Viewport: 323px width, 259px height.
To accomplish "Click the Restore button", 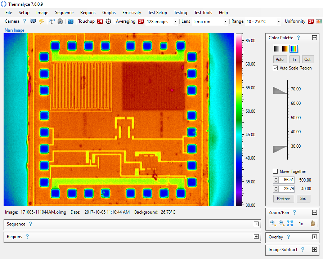I will (x=283, y=198).
